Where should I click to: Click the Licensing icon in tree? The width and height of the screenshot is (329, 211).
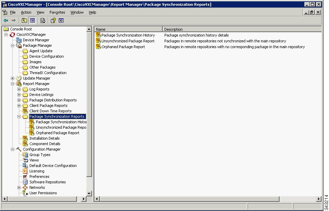click(x=25, y=171)
